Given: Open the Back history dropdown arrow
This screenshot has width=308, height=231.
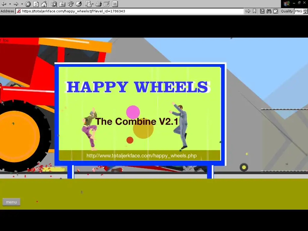Looking at the screenshot, I should [x=10, y=4].
